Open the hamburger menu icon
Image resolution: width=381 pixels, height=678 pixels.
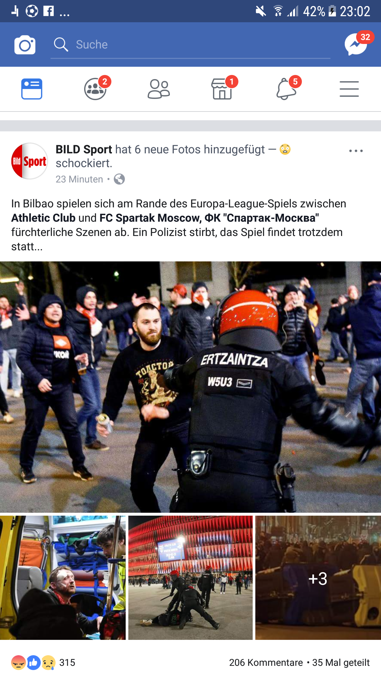coord(349,89)
